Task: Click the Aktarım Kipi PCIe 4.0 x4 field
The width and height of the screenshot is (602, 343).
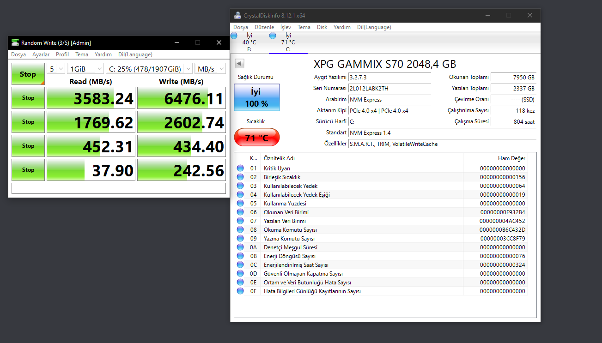Action: click(390, 111)
